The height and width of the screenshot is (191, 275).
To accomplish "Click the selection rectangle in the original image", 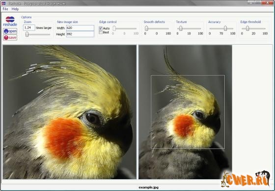I will [x=188, y=112].
